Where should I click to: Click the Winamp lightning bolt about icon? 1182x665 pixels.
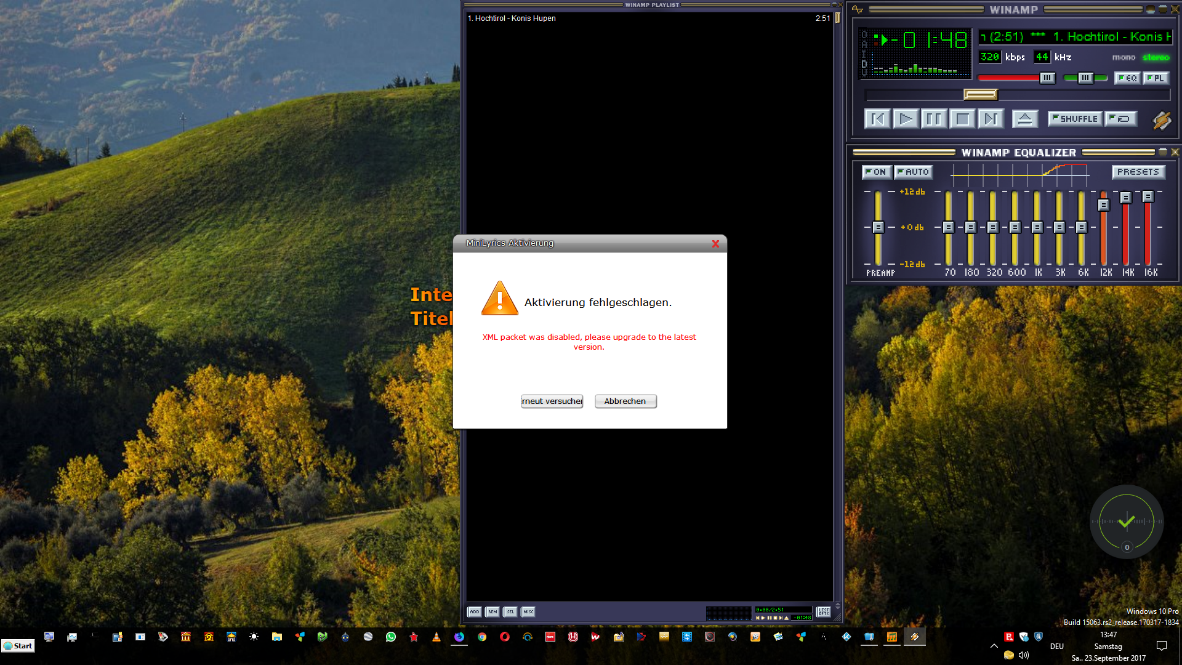click(1162, 120)
